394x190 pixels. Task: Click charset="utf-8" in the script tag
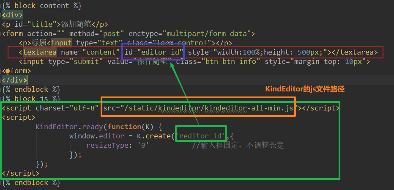pos(67,108)
